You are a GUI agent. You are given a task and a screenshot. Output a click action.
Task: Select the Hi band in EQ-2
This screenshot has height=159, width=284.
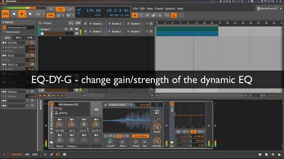click(193, 132)
